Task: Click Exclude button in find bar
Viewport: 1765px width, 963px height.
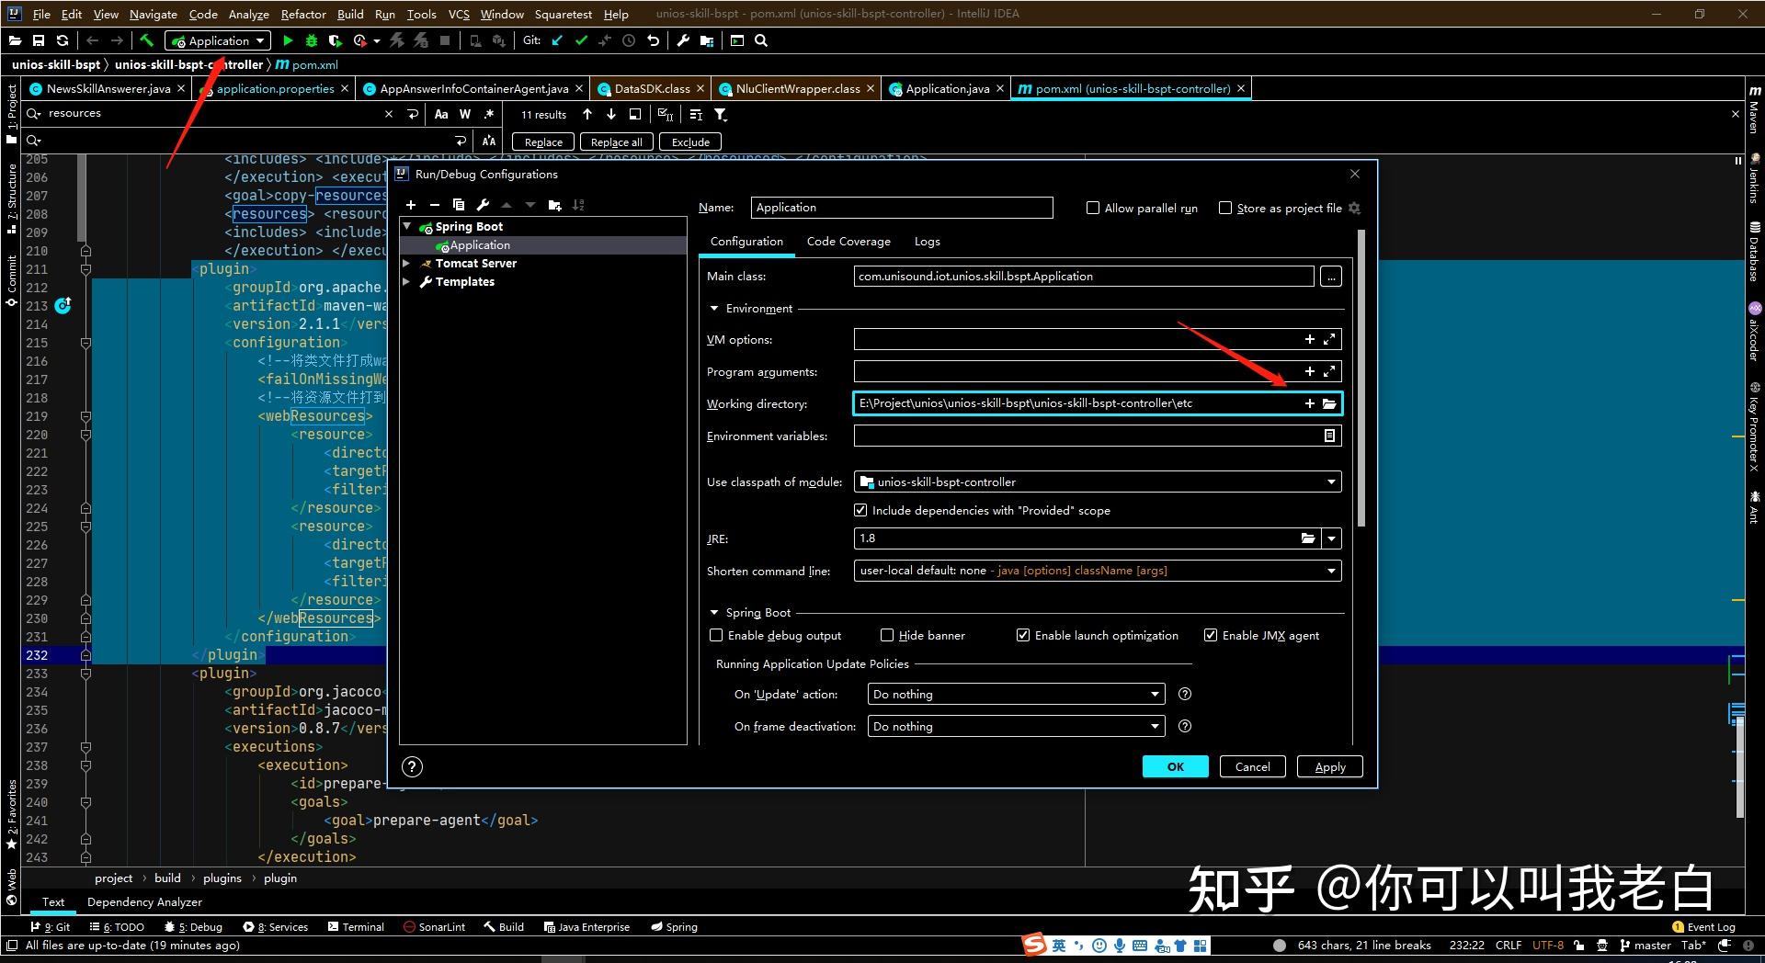Action: pos(690,142)
